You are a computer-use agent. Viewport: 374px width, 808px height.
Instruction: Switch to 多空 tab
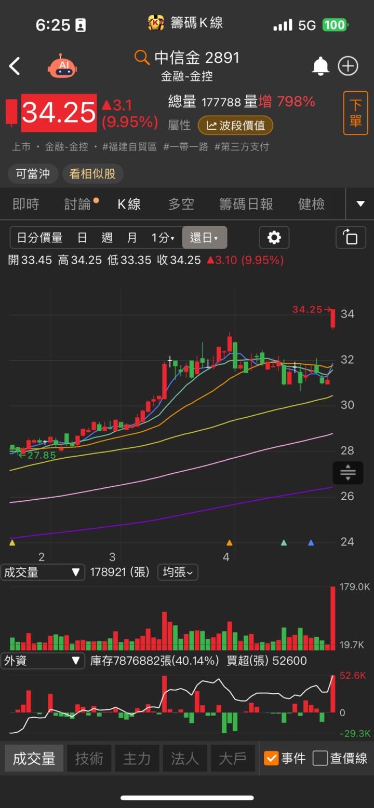181,204
